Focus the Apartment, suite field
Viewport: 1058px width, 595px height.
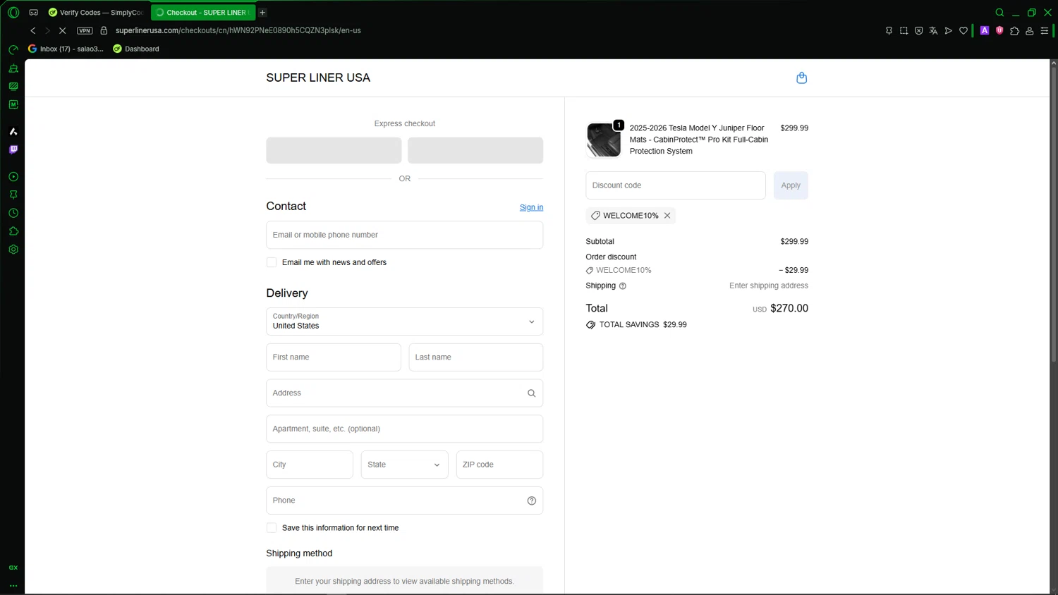point(404,429)
